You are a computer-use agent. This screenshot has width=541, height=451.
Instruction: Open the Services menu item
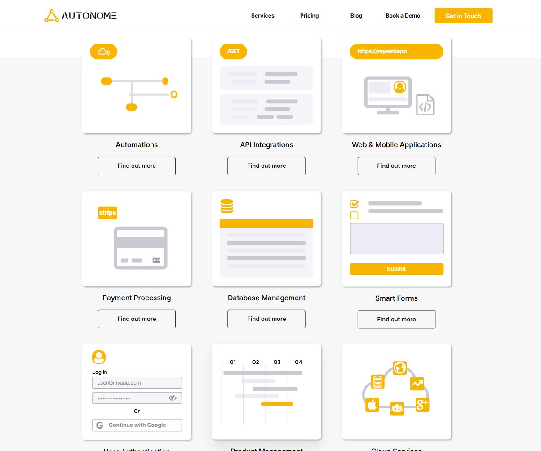pyautogui.click(x=262, y=16)
